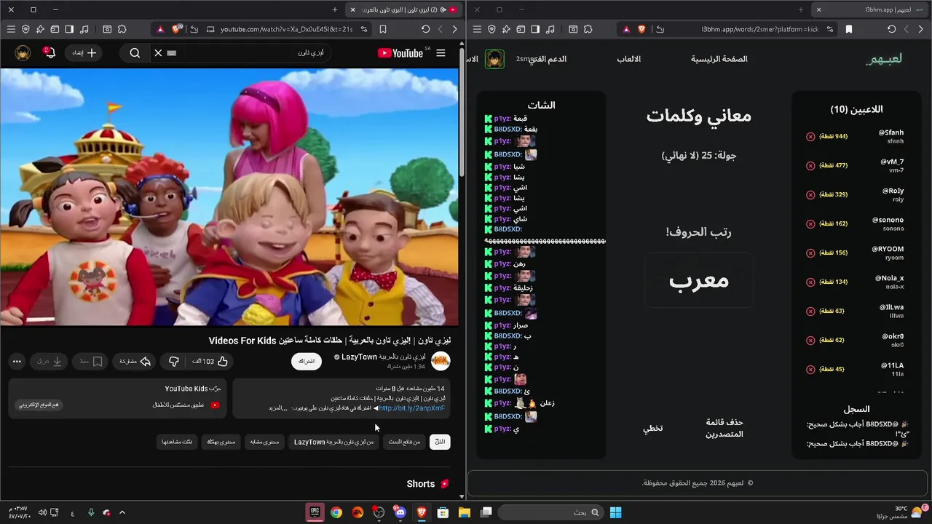
Task: Click حذف قائمة المتصدرين button
Action: click(x=724, y=428)
